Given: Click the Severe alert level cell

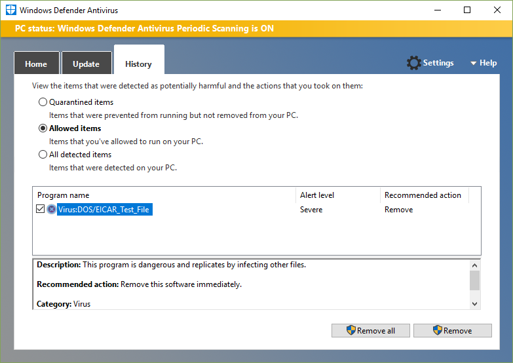Looking at the screenshot, I should (x=311, y=210).
